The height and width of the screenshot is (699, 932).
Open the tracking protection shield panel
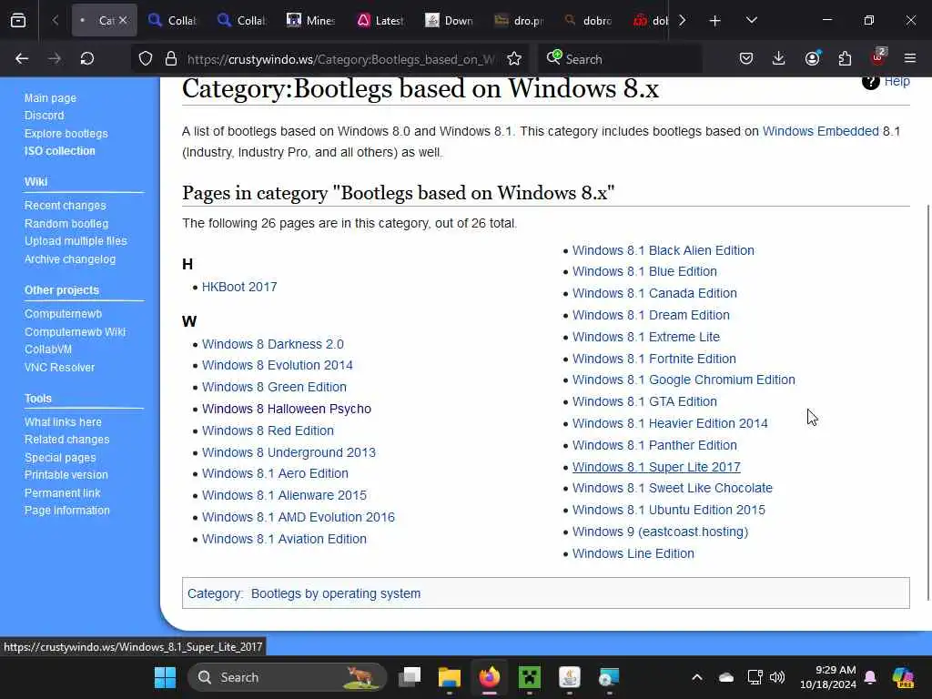pyautogui.click(x=146, y=59)
